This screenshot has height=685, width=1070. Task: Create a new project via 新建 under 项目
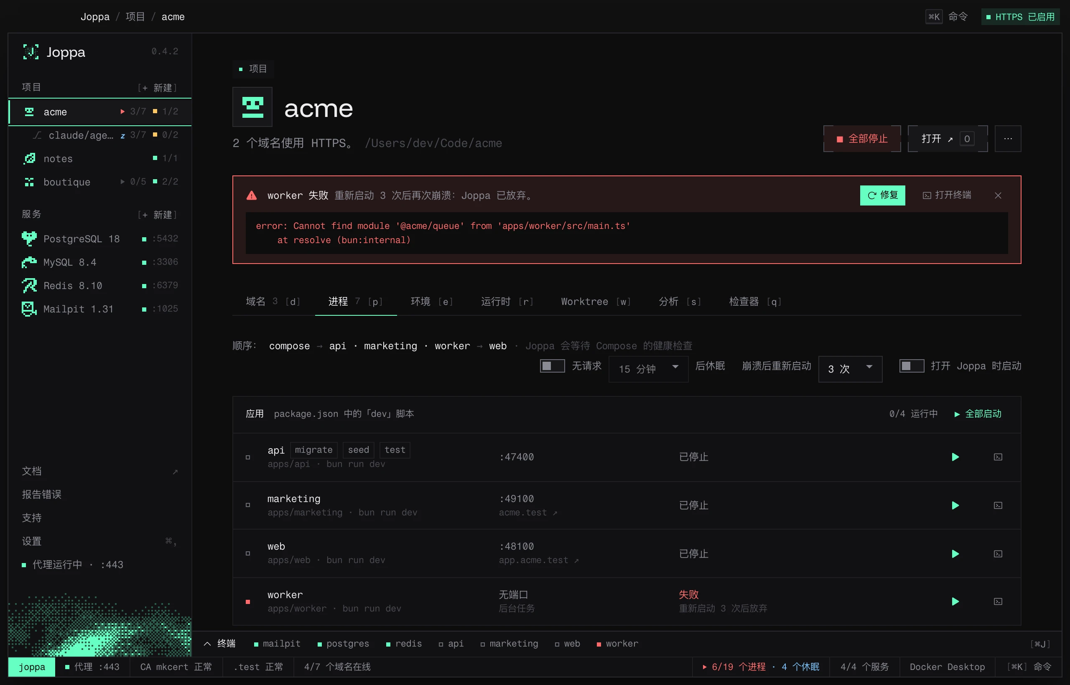157,88
